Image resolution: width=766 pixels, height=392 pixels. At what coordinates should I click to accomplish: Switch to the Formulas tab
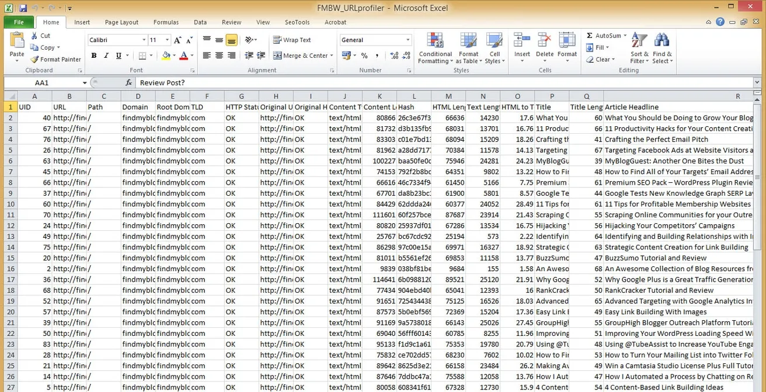pos(166,22)
